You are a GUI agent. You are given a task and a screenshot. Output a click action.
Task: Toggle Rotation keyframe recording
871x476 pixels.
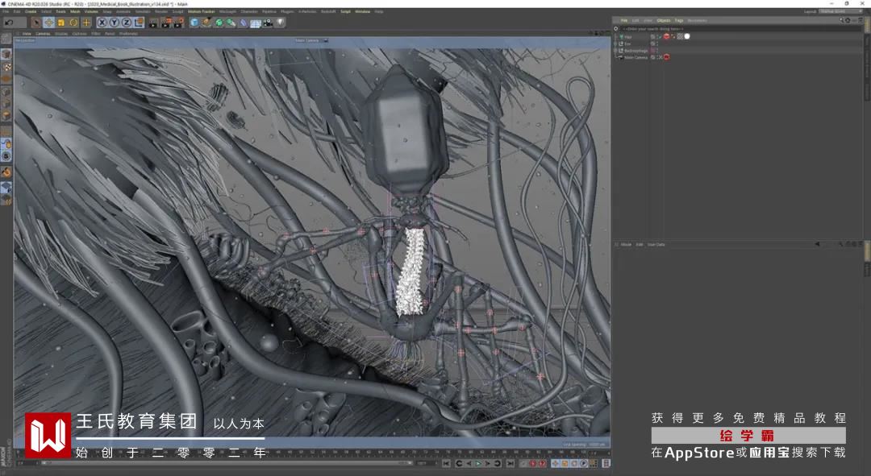(x=574, y=463)
